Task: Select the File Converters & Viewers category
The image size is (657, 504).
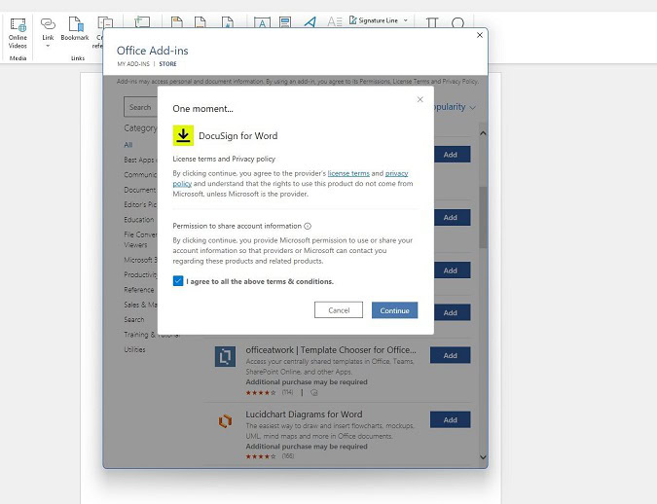Action: 140,239
